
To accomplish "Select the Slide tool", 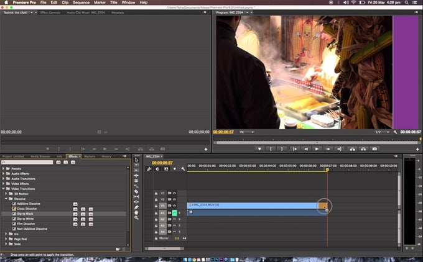I will pos(136,202).
